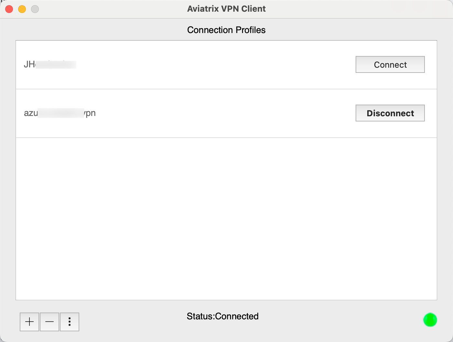Disconnect the active azure vpn connection
The width and height of the screenshot is (453, 342).
[390, 113]
